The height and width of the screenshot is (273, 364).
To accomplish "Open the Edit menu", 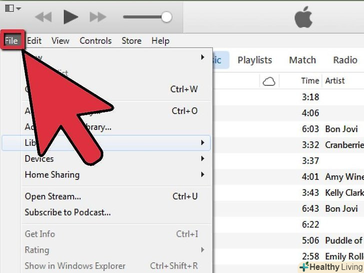I will pos(34,40).
